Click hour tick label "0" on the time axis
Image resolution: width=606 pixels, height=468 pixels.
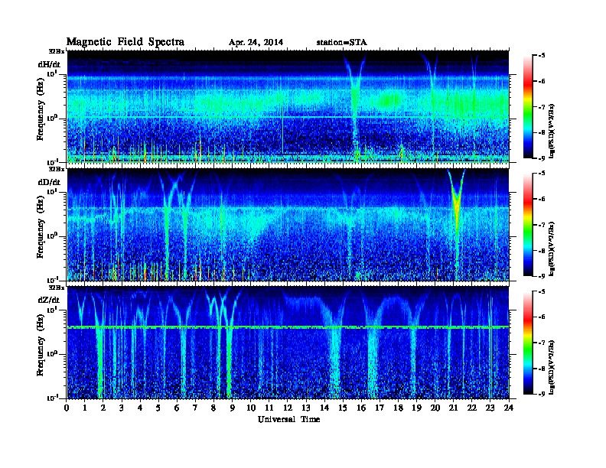67,408
